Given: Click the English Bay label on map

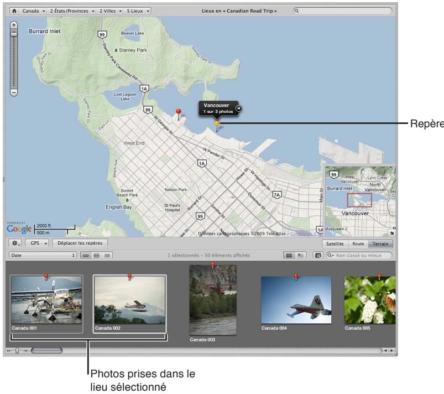Looking at the screenshot, I should tap(119, 207).
